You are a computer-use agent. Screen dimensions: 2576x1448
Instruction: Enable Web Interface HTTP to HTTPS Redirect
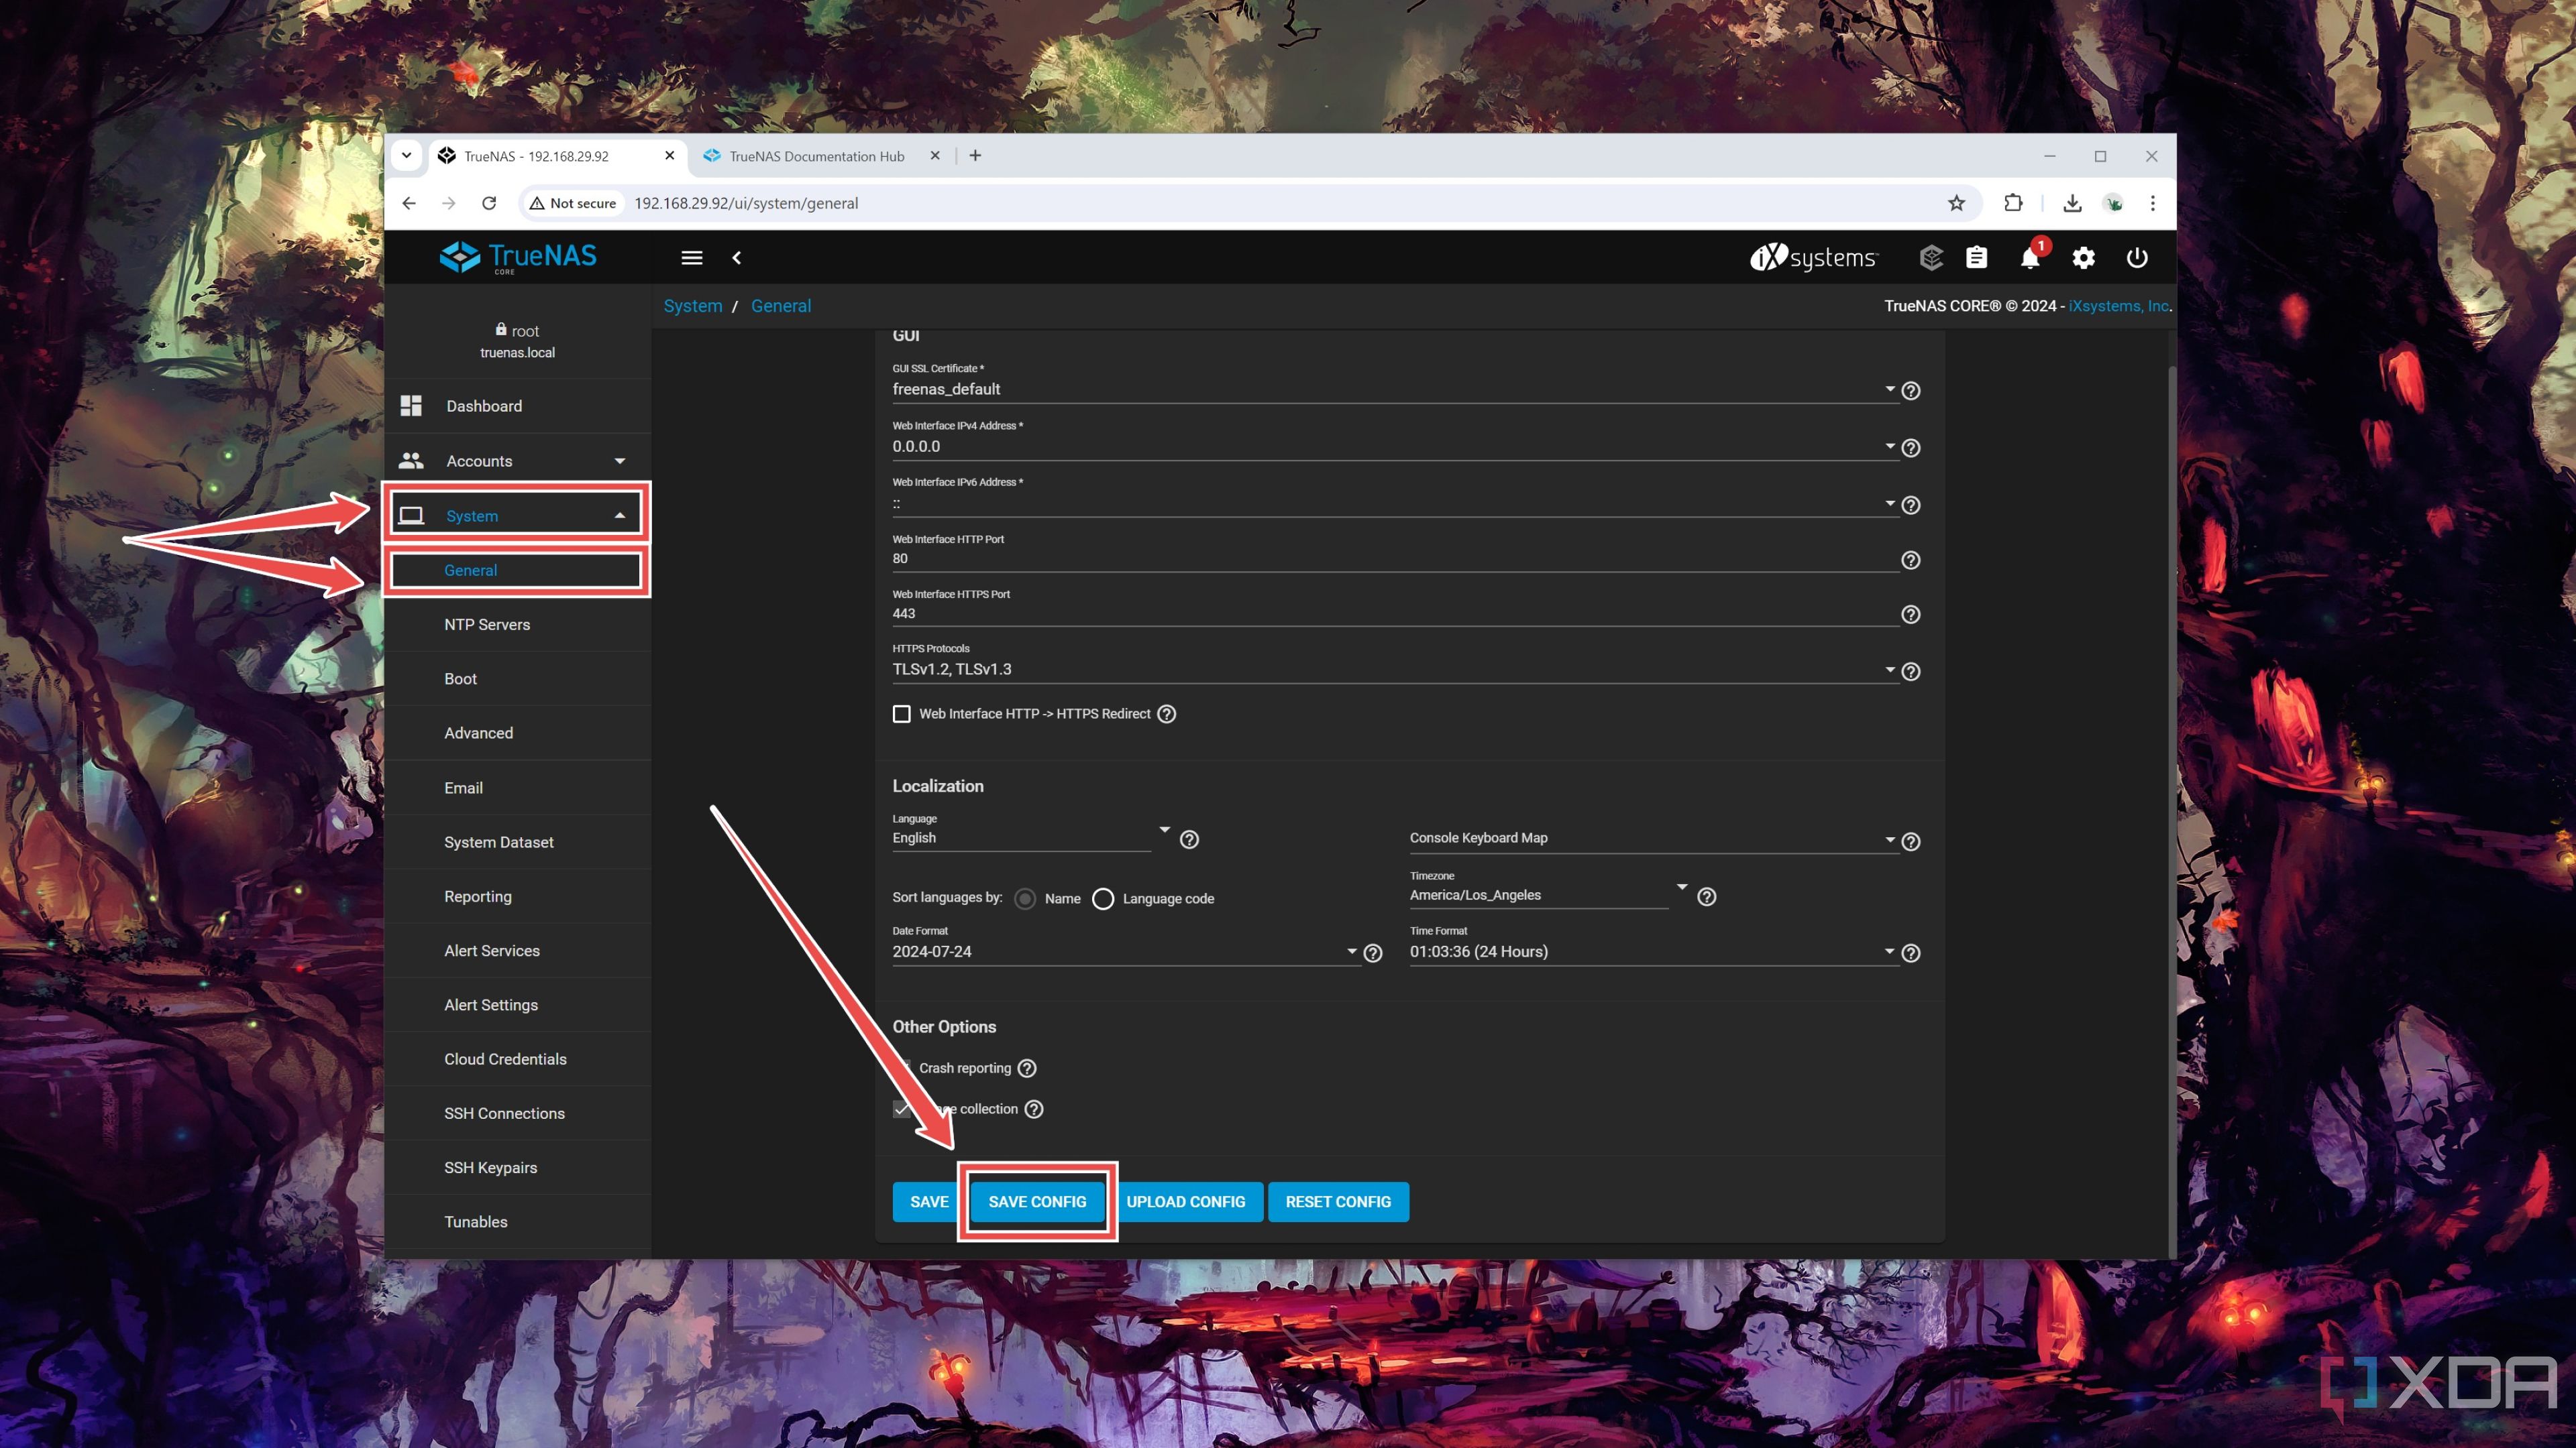coord(902,713)
